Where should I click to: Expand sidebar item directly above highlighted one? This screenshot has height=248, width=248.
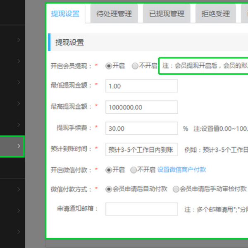(x=19, y=125)
